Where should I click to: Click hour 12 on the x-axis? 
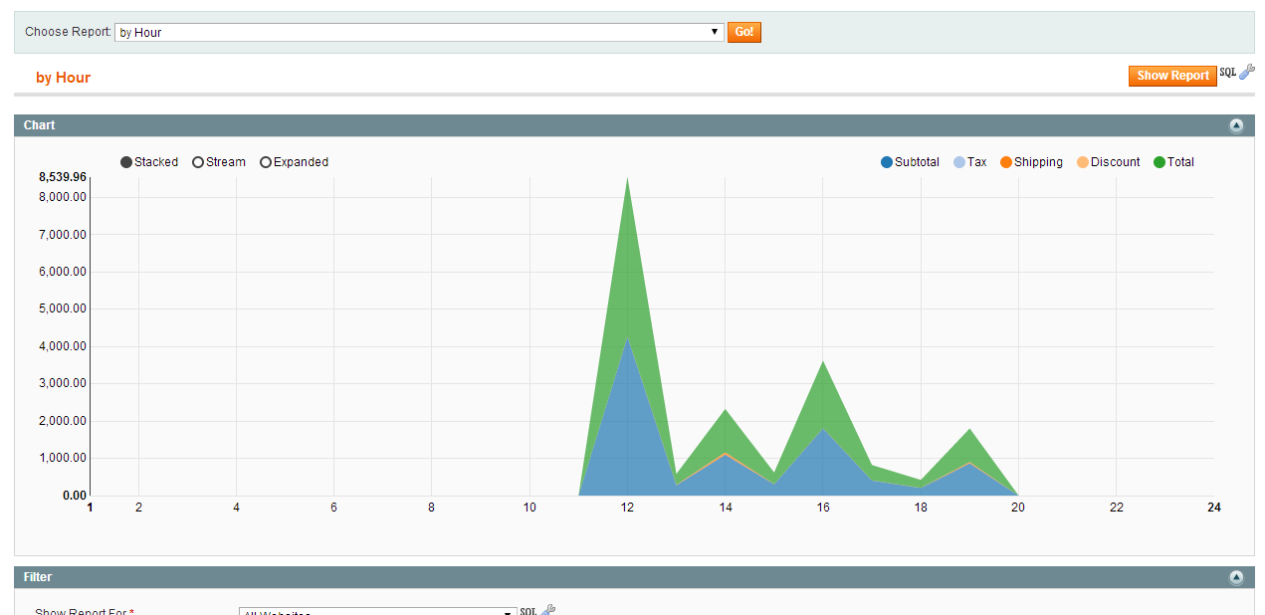point(627,508)
